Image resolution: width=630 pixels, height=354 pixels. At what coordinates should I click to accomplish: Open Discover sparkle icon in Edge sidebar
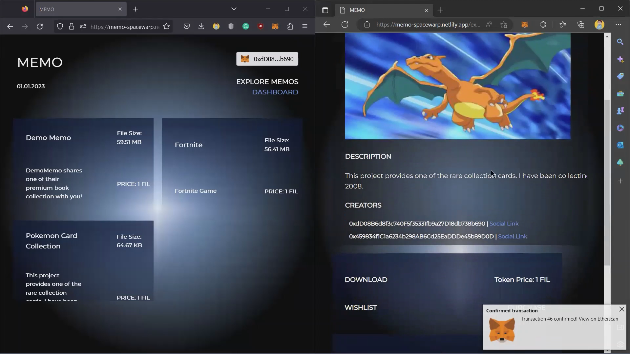[620, 59]
